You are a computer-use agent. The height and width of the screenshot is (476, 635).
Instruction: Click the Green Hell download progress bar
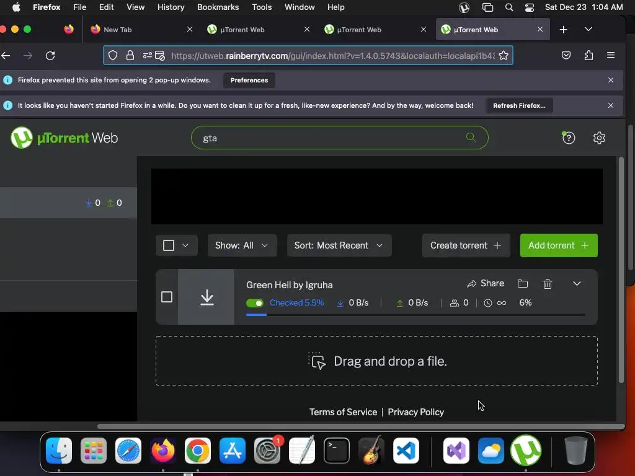pos(415,314)
